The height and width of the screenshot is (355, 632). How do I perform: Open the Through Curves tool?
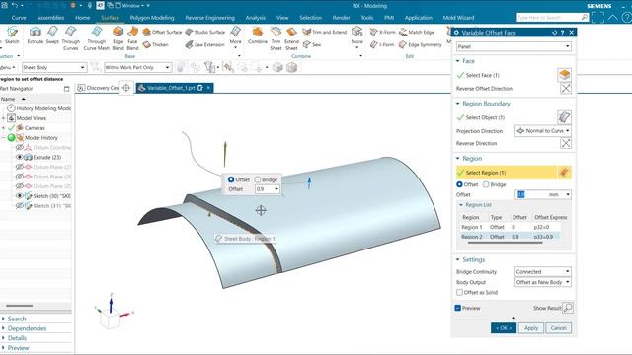(x=70, y=38)
